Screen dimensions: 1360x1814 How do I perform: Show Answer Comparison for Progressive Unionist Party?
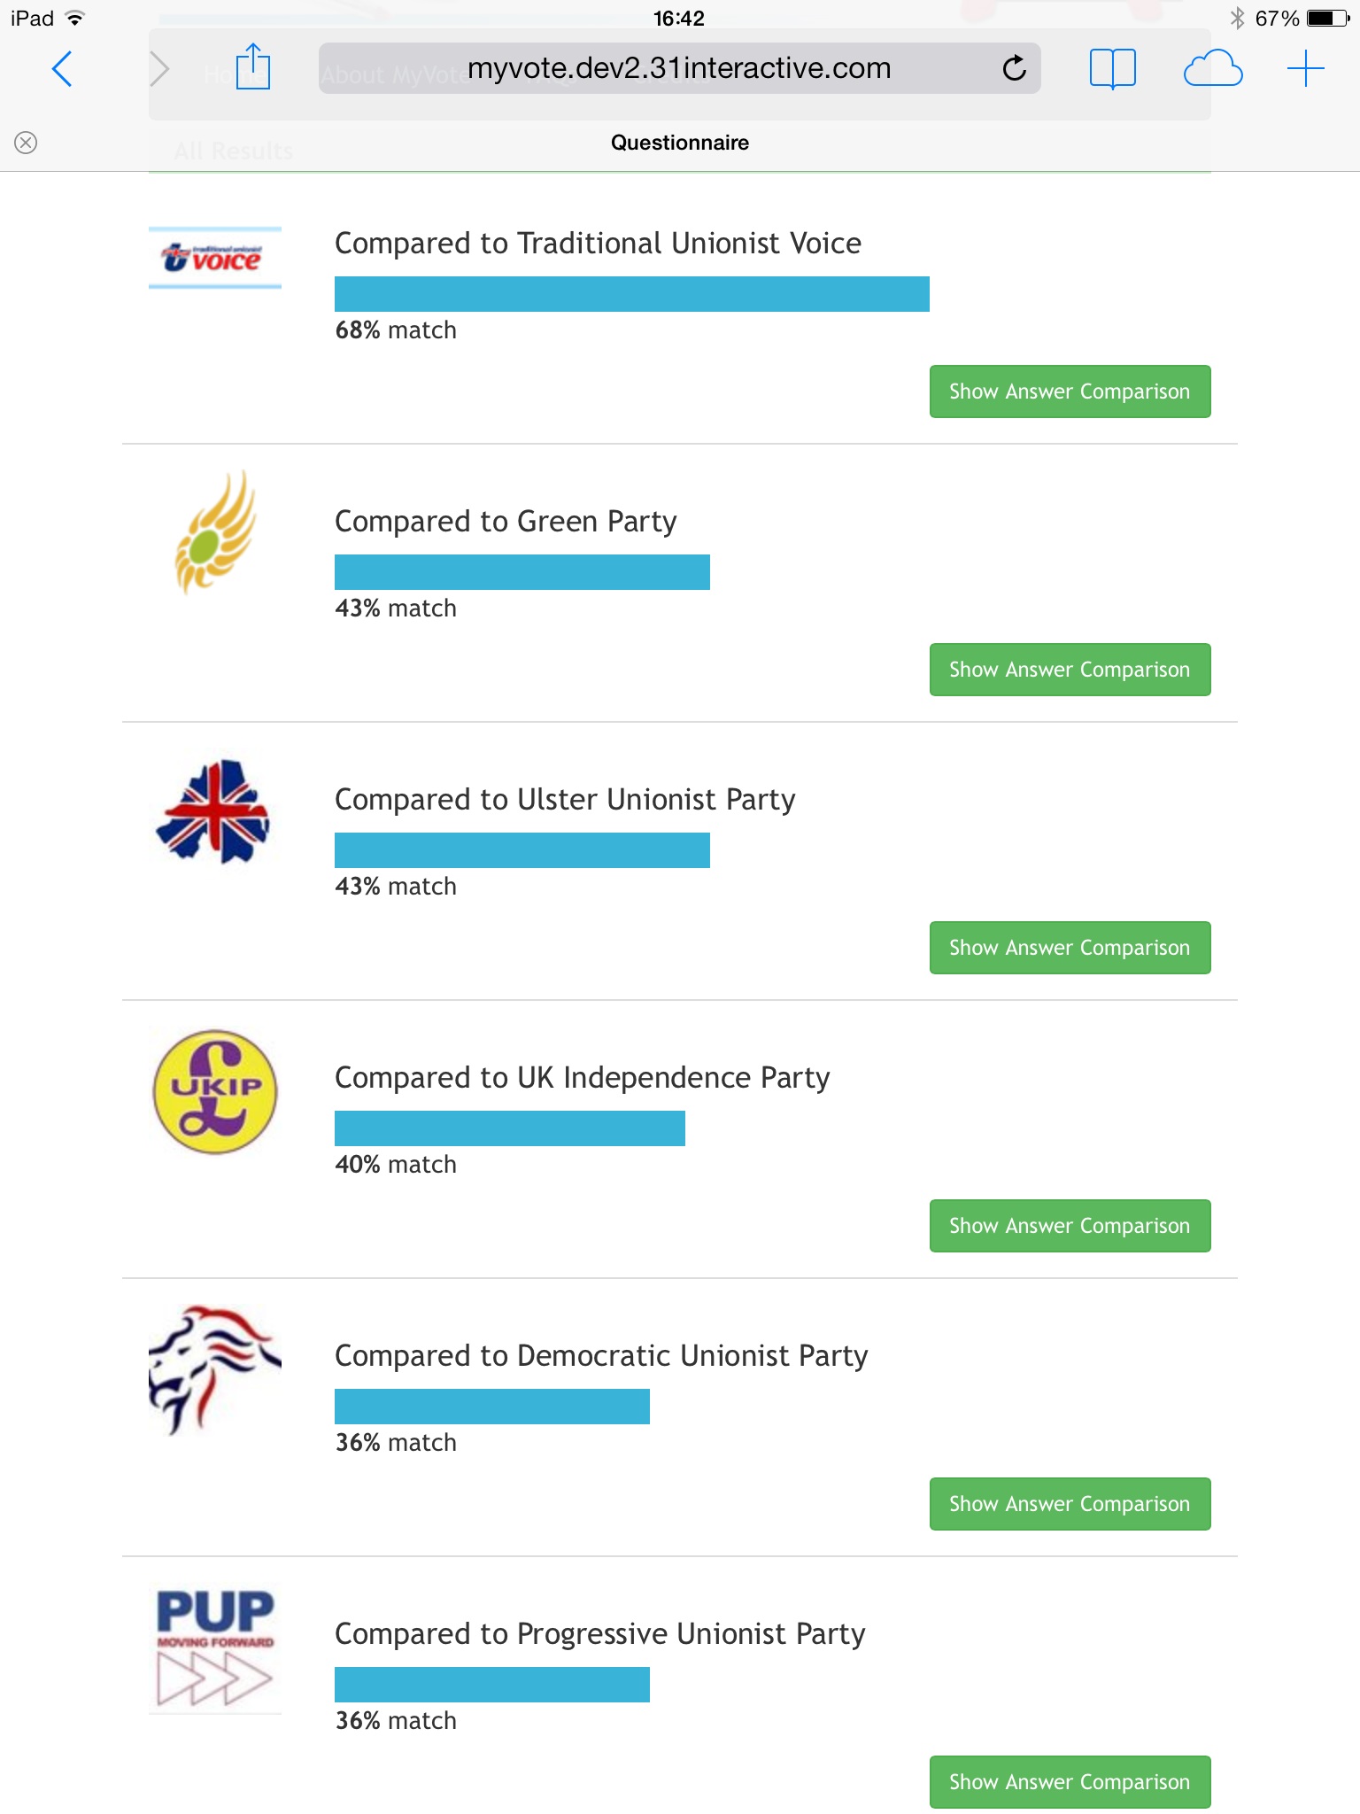click(1070, 1782)
